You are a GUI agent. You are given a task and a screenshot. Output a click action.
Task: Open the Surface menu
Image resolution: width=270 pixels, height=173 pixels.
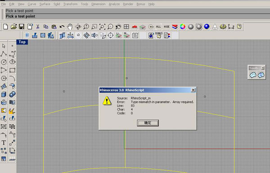[45, 4]
